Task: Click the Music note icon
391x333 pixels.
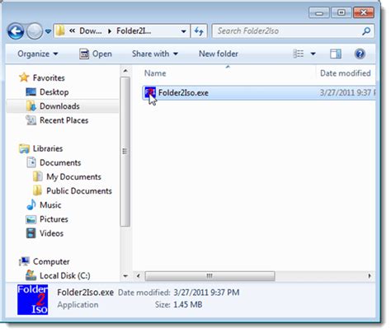Action: 31,204
